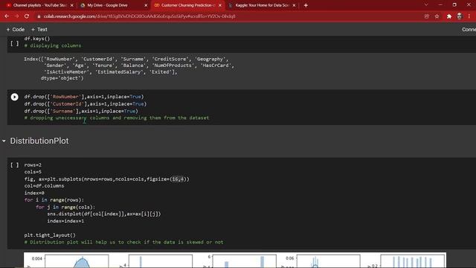This screenshot has width=476, height=268.
Task: Go back using browser back arrow
Action: (x=7, y=16)
